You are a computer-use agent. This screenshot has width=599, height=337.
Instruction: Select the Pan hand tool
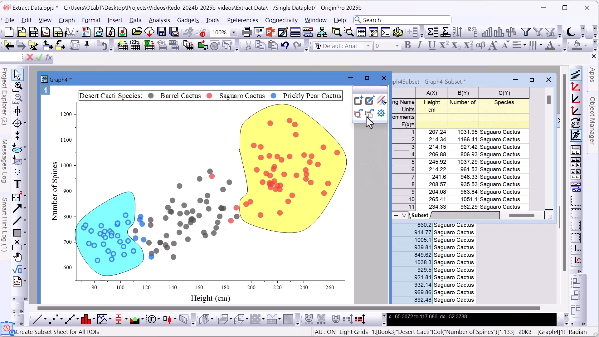[17, 257]
